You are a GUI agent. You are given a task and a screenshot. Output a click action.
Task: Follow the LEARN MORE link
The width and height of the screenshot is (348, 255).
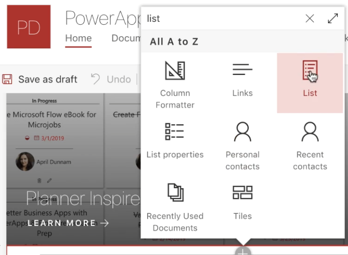point(68,223)
